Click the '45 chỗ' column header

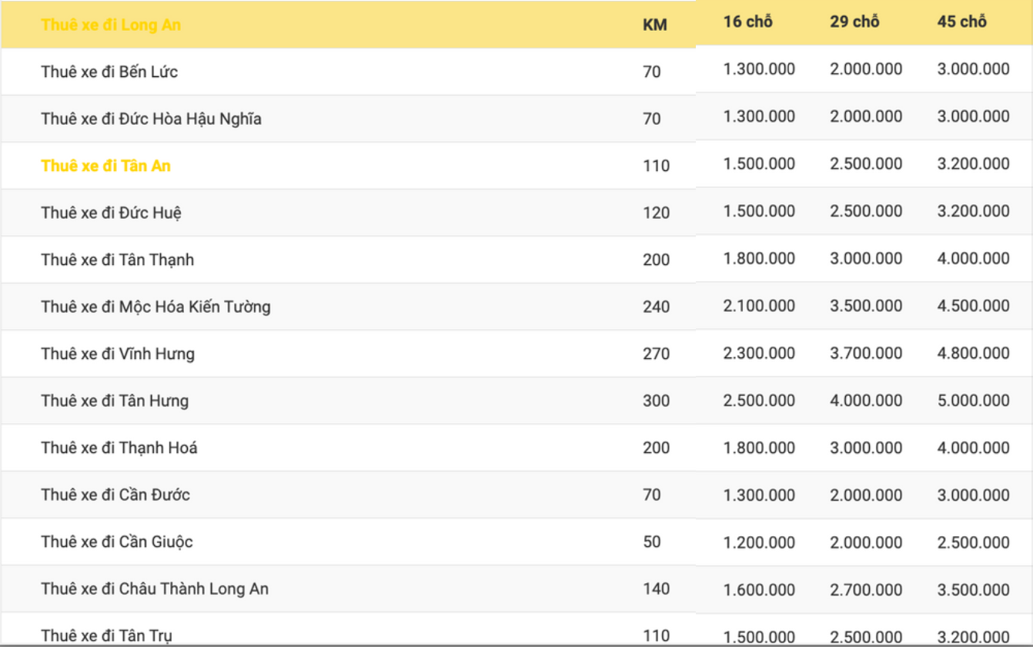click(x=961, y=22)
